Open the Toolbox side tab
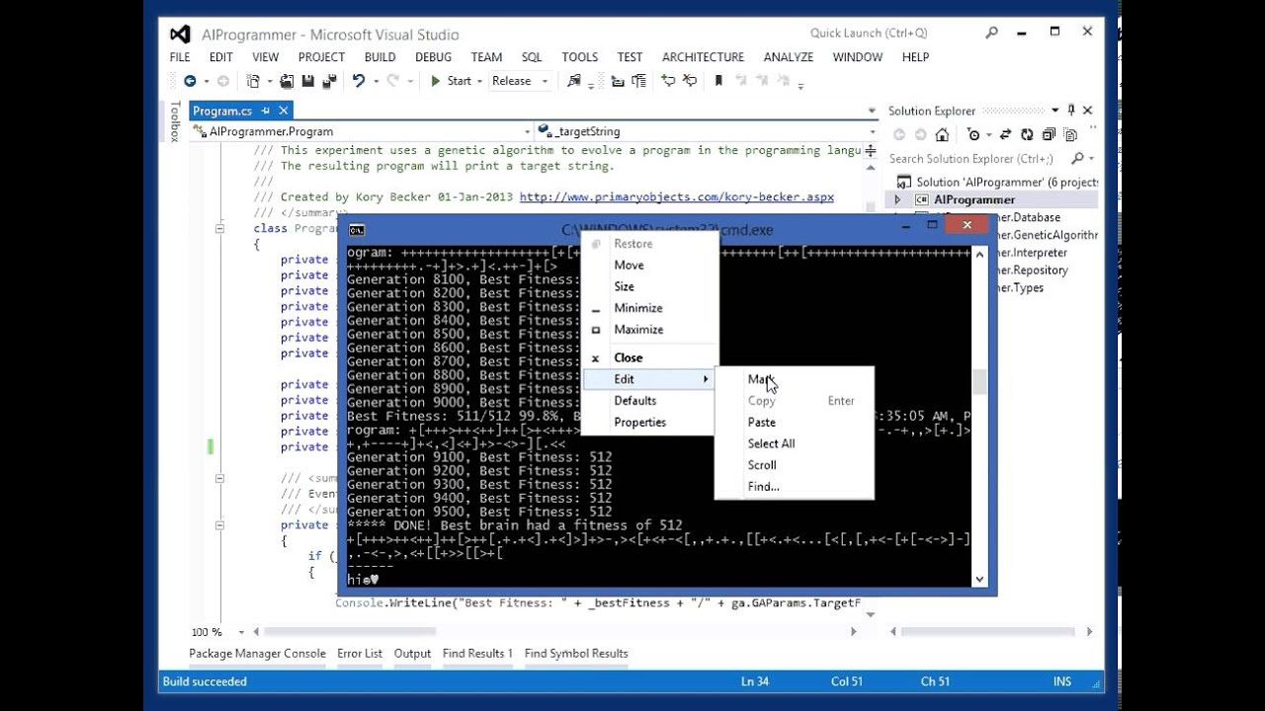This screenshot has width=1265, height=711. point(175,121)
